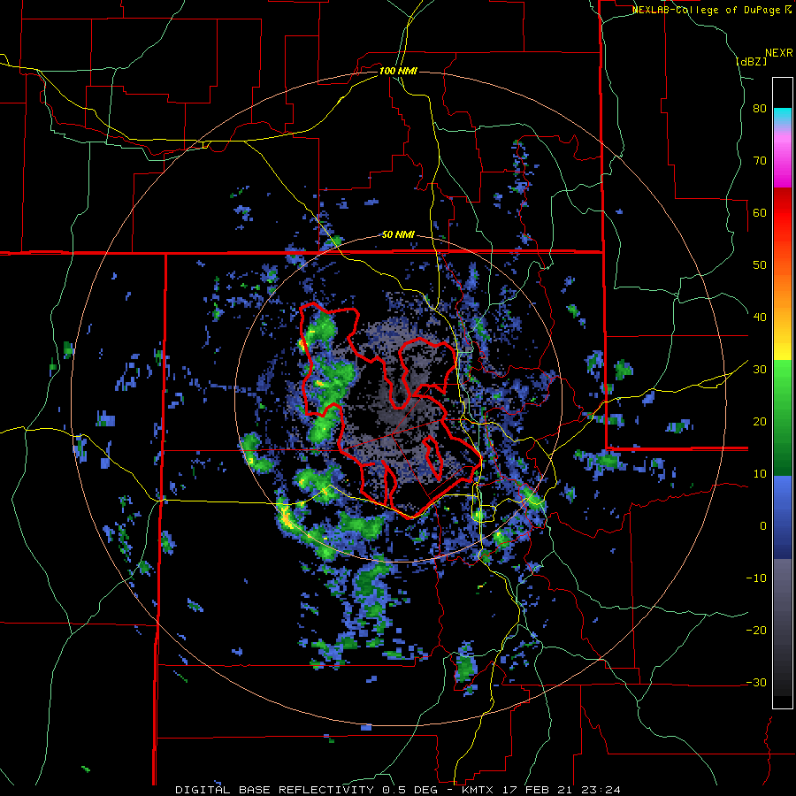Select the 0 label on the dBZ scale
This screenshot has width=796, height=796.
point(763,526)
